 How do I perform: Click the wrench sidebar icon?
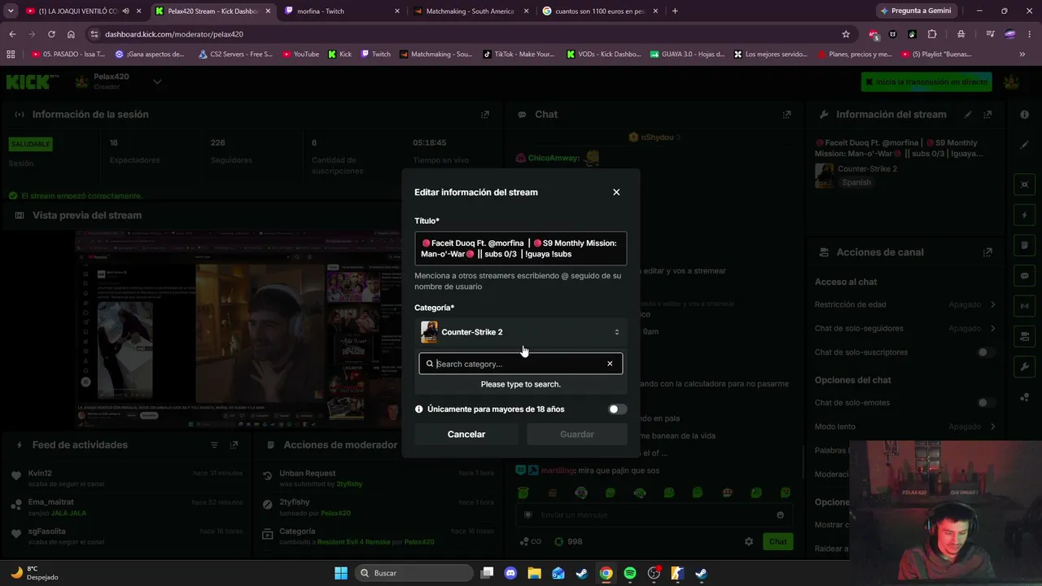coord(1025,367)
